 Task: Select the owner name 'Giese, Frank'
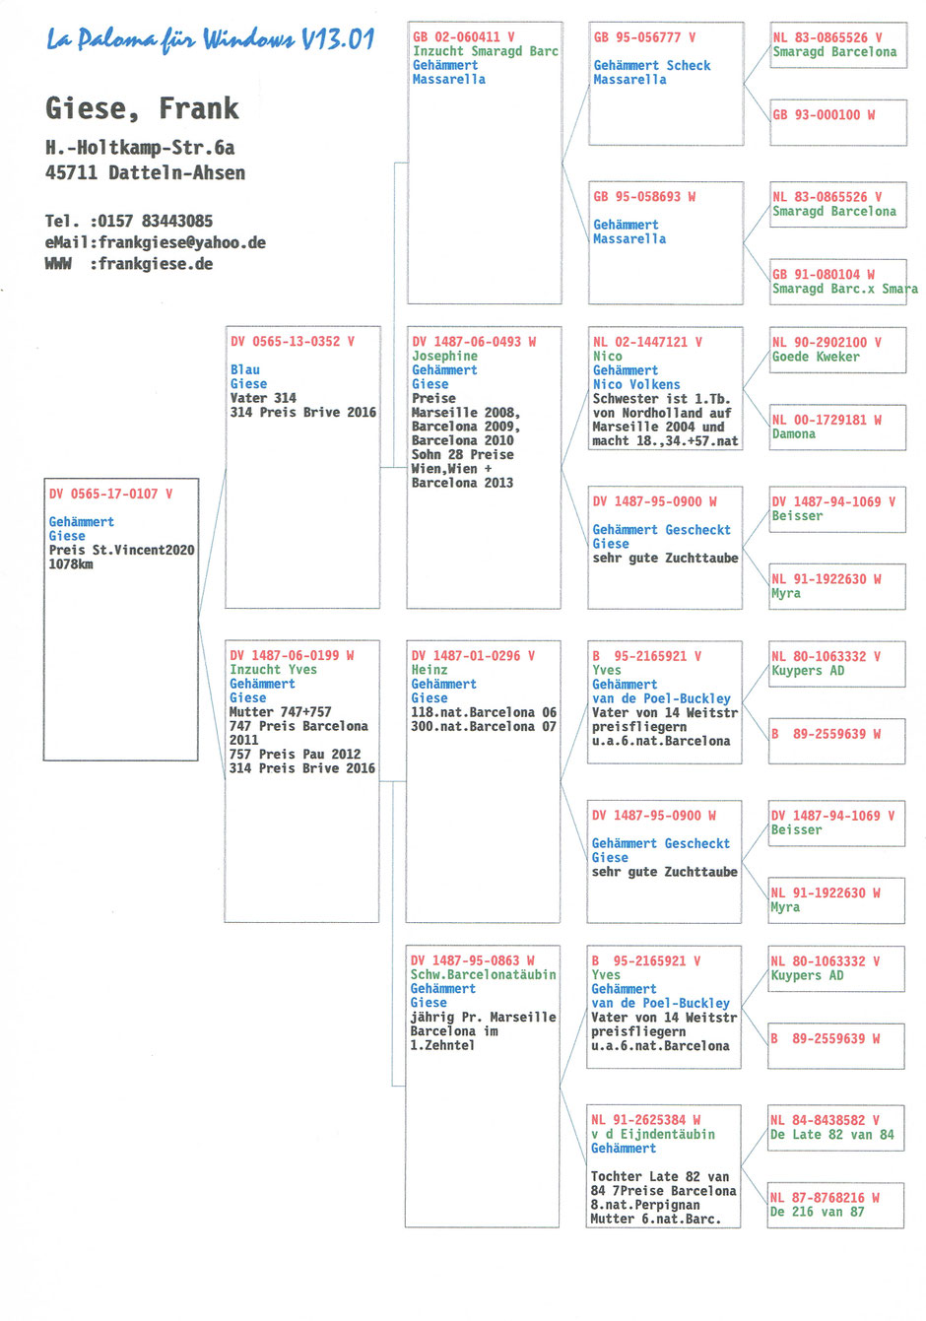click(142, 108)
